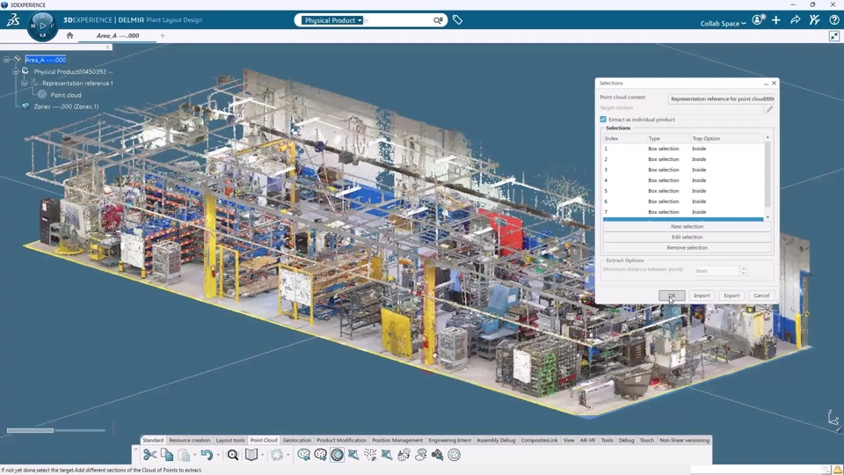Click the robot axis icon in viewport corner

click(x=833, y=417)
